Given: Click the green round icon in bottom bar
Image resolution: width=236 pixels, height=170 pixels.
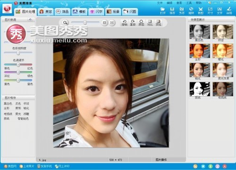Looking at the screenshot, I should point(211,166).
